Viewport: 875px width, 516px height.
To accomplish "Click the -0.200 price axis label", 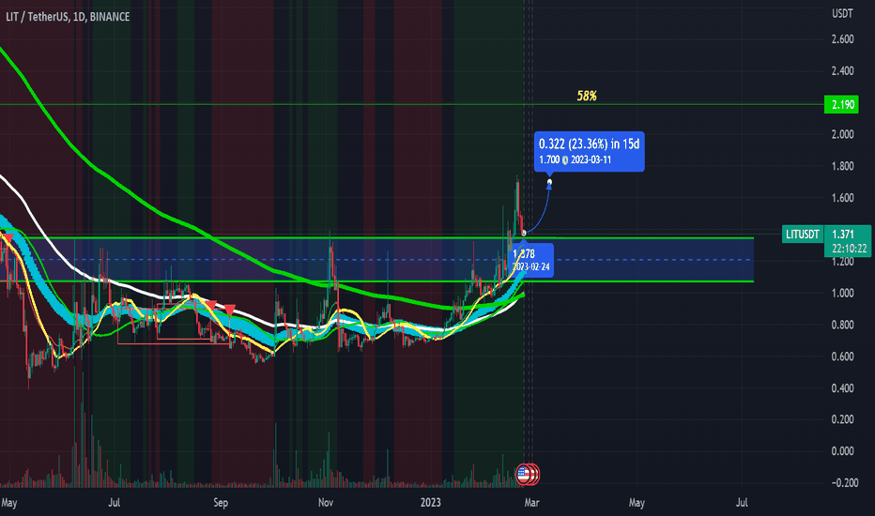I will coord(843,483).
